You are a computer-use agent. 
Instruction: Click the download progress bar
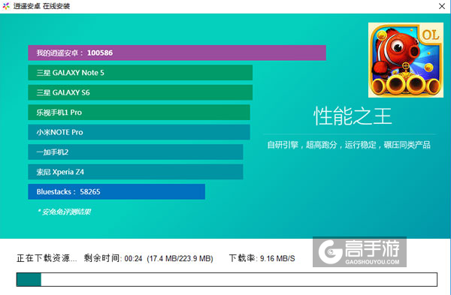pyautogui.click(x=227, y=279)
